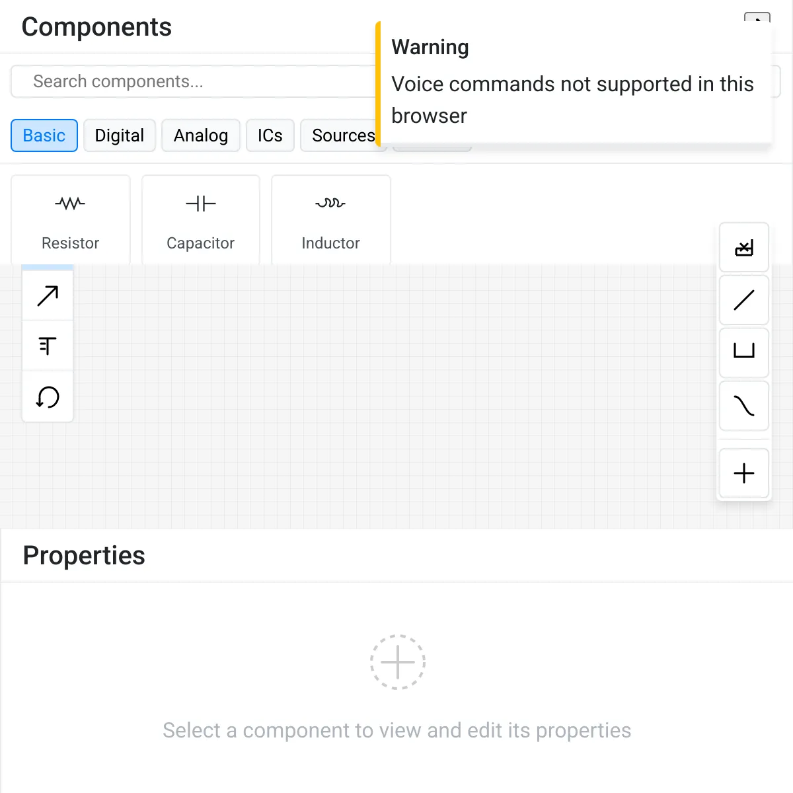Add a Resistor component

pyautogui.click(x=71, y=220)
